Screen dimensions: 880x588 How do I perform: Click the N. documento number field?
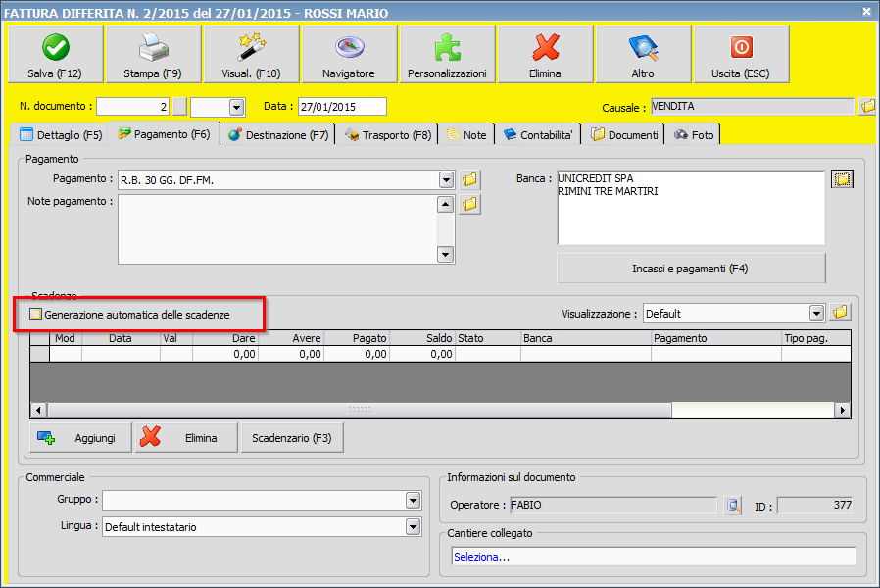point(132,107)
